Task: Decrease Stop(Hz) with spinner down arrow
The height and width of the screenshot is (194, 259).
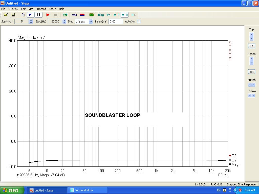Action: click(64, 22)
